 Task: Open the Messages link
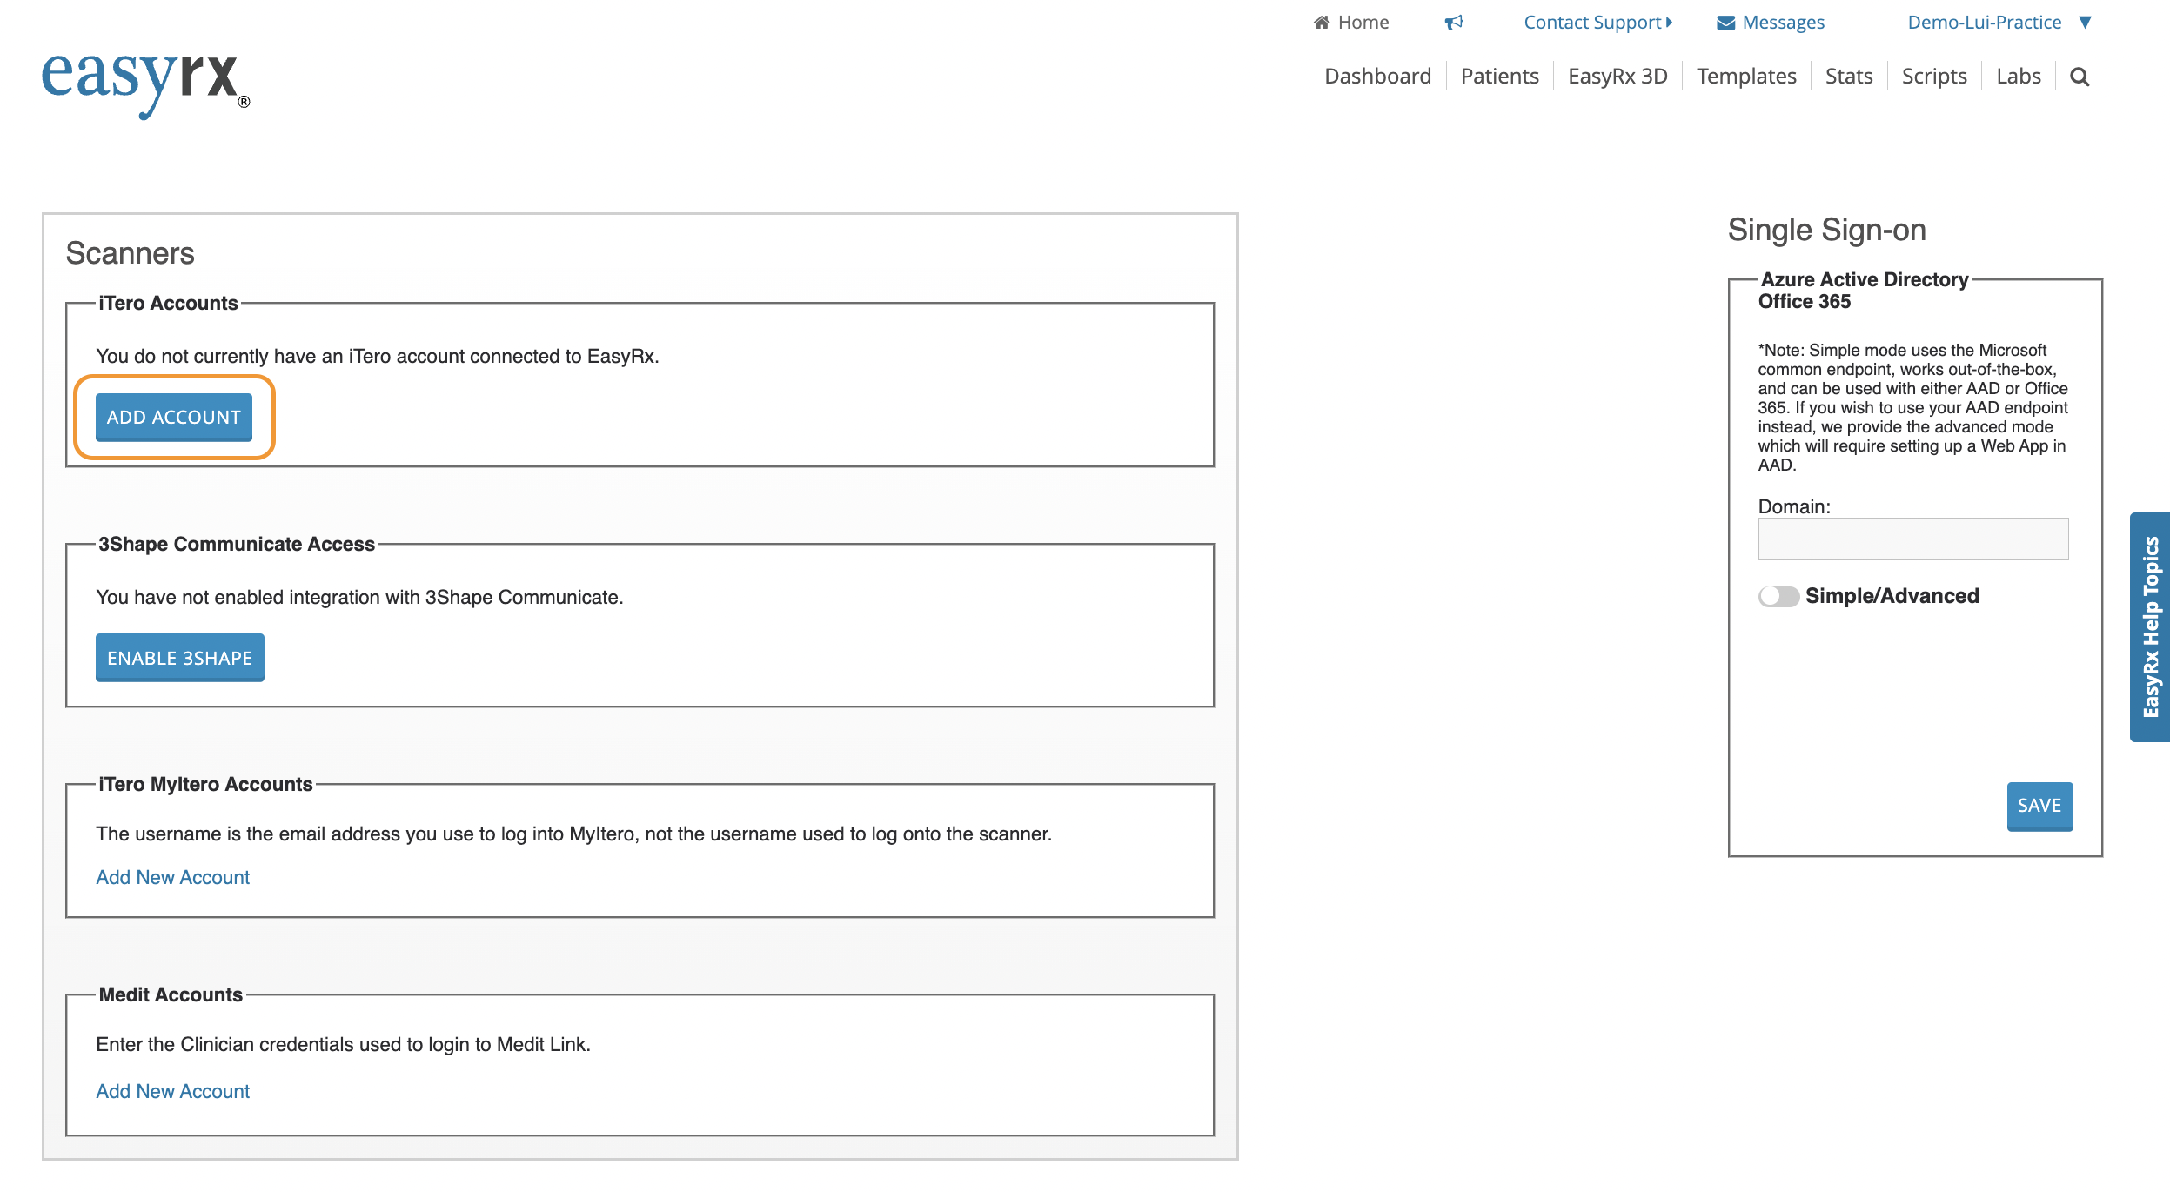[x=1783, y=23]
